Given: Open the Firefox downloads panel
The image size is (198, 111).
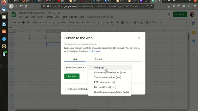Looking at the screenshot, I should (169, 6).
